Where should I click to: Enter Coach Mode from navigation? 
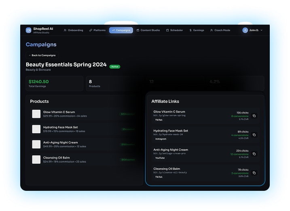(x=220, y=30)
